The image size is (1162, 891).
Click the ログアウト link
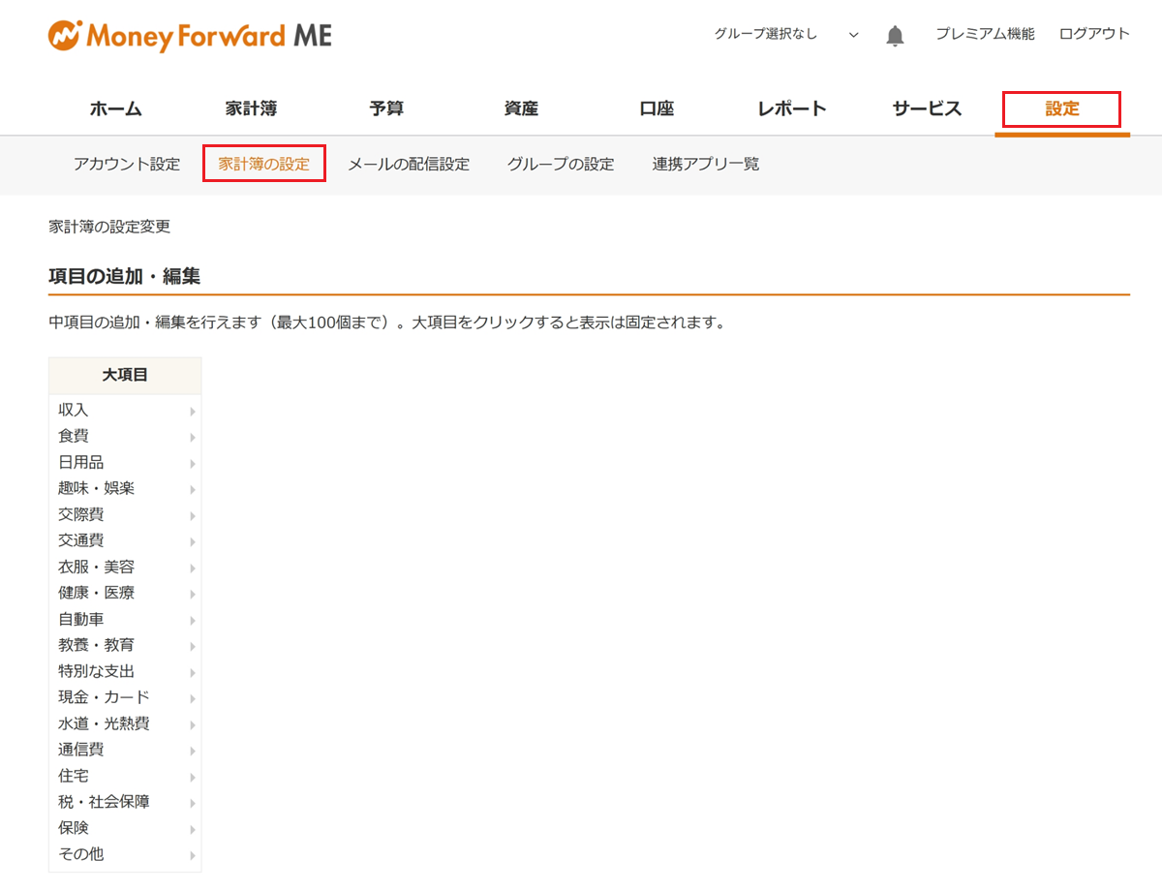click(1094, 34)
